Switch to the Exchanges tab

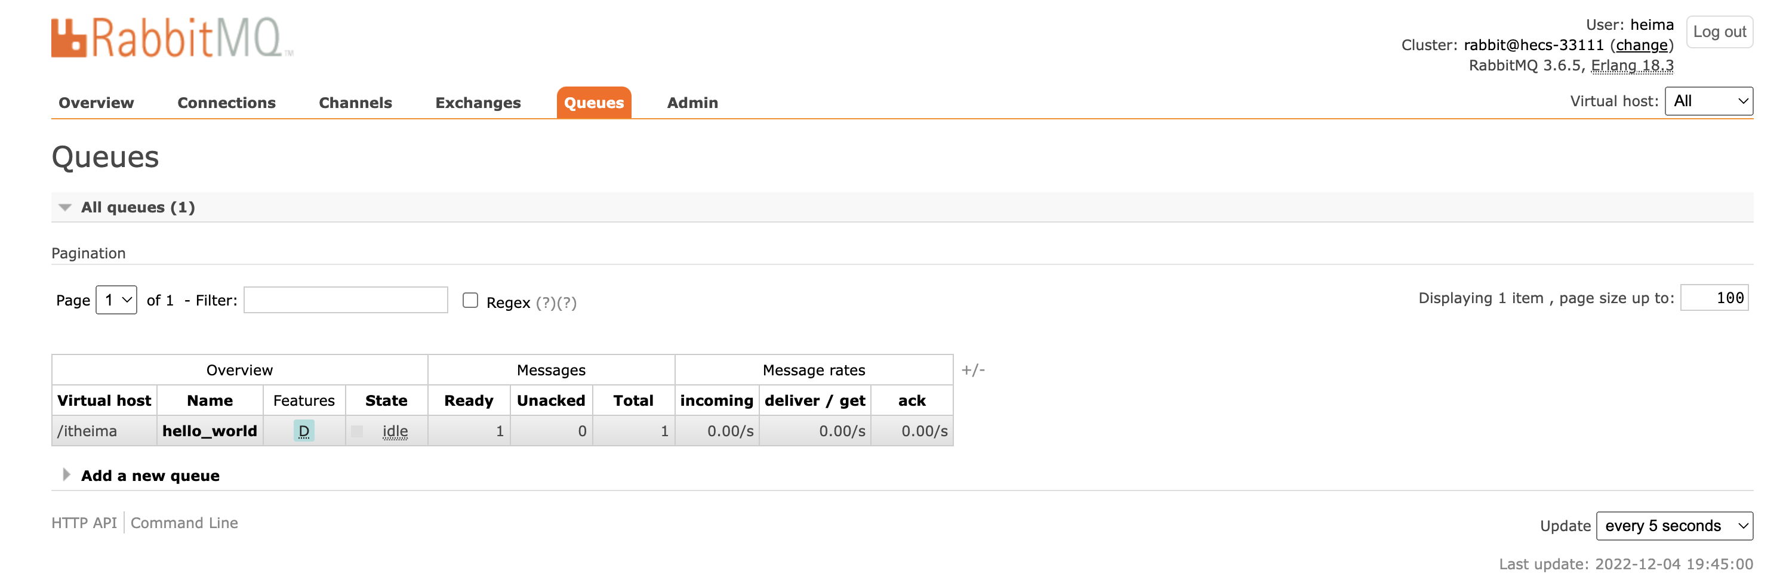pyautogui.click(x=478, y=103)
